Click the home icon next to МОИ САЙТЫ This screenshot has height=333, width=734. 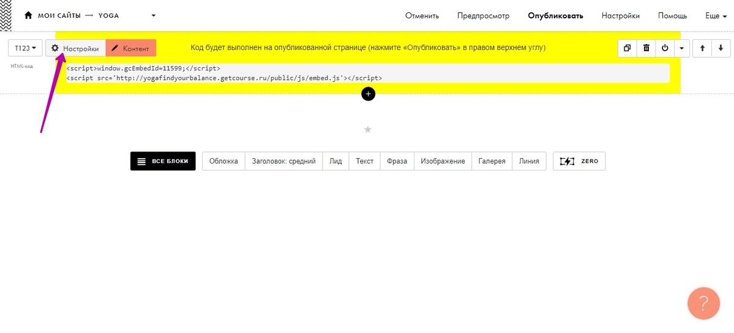click(x=28, y=15)
